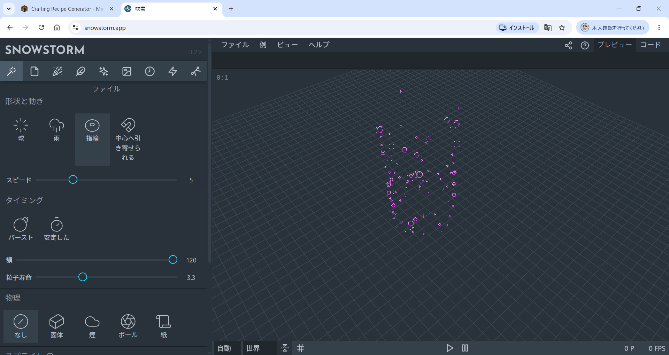Click the share icon in top bar
The image size is (669, 355).
coord(568,45)
